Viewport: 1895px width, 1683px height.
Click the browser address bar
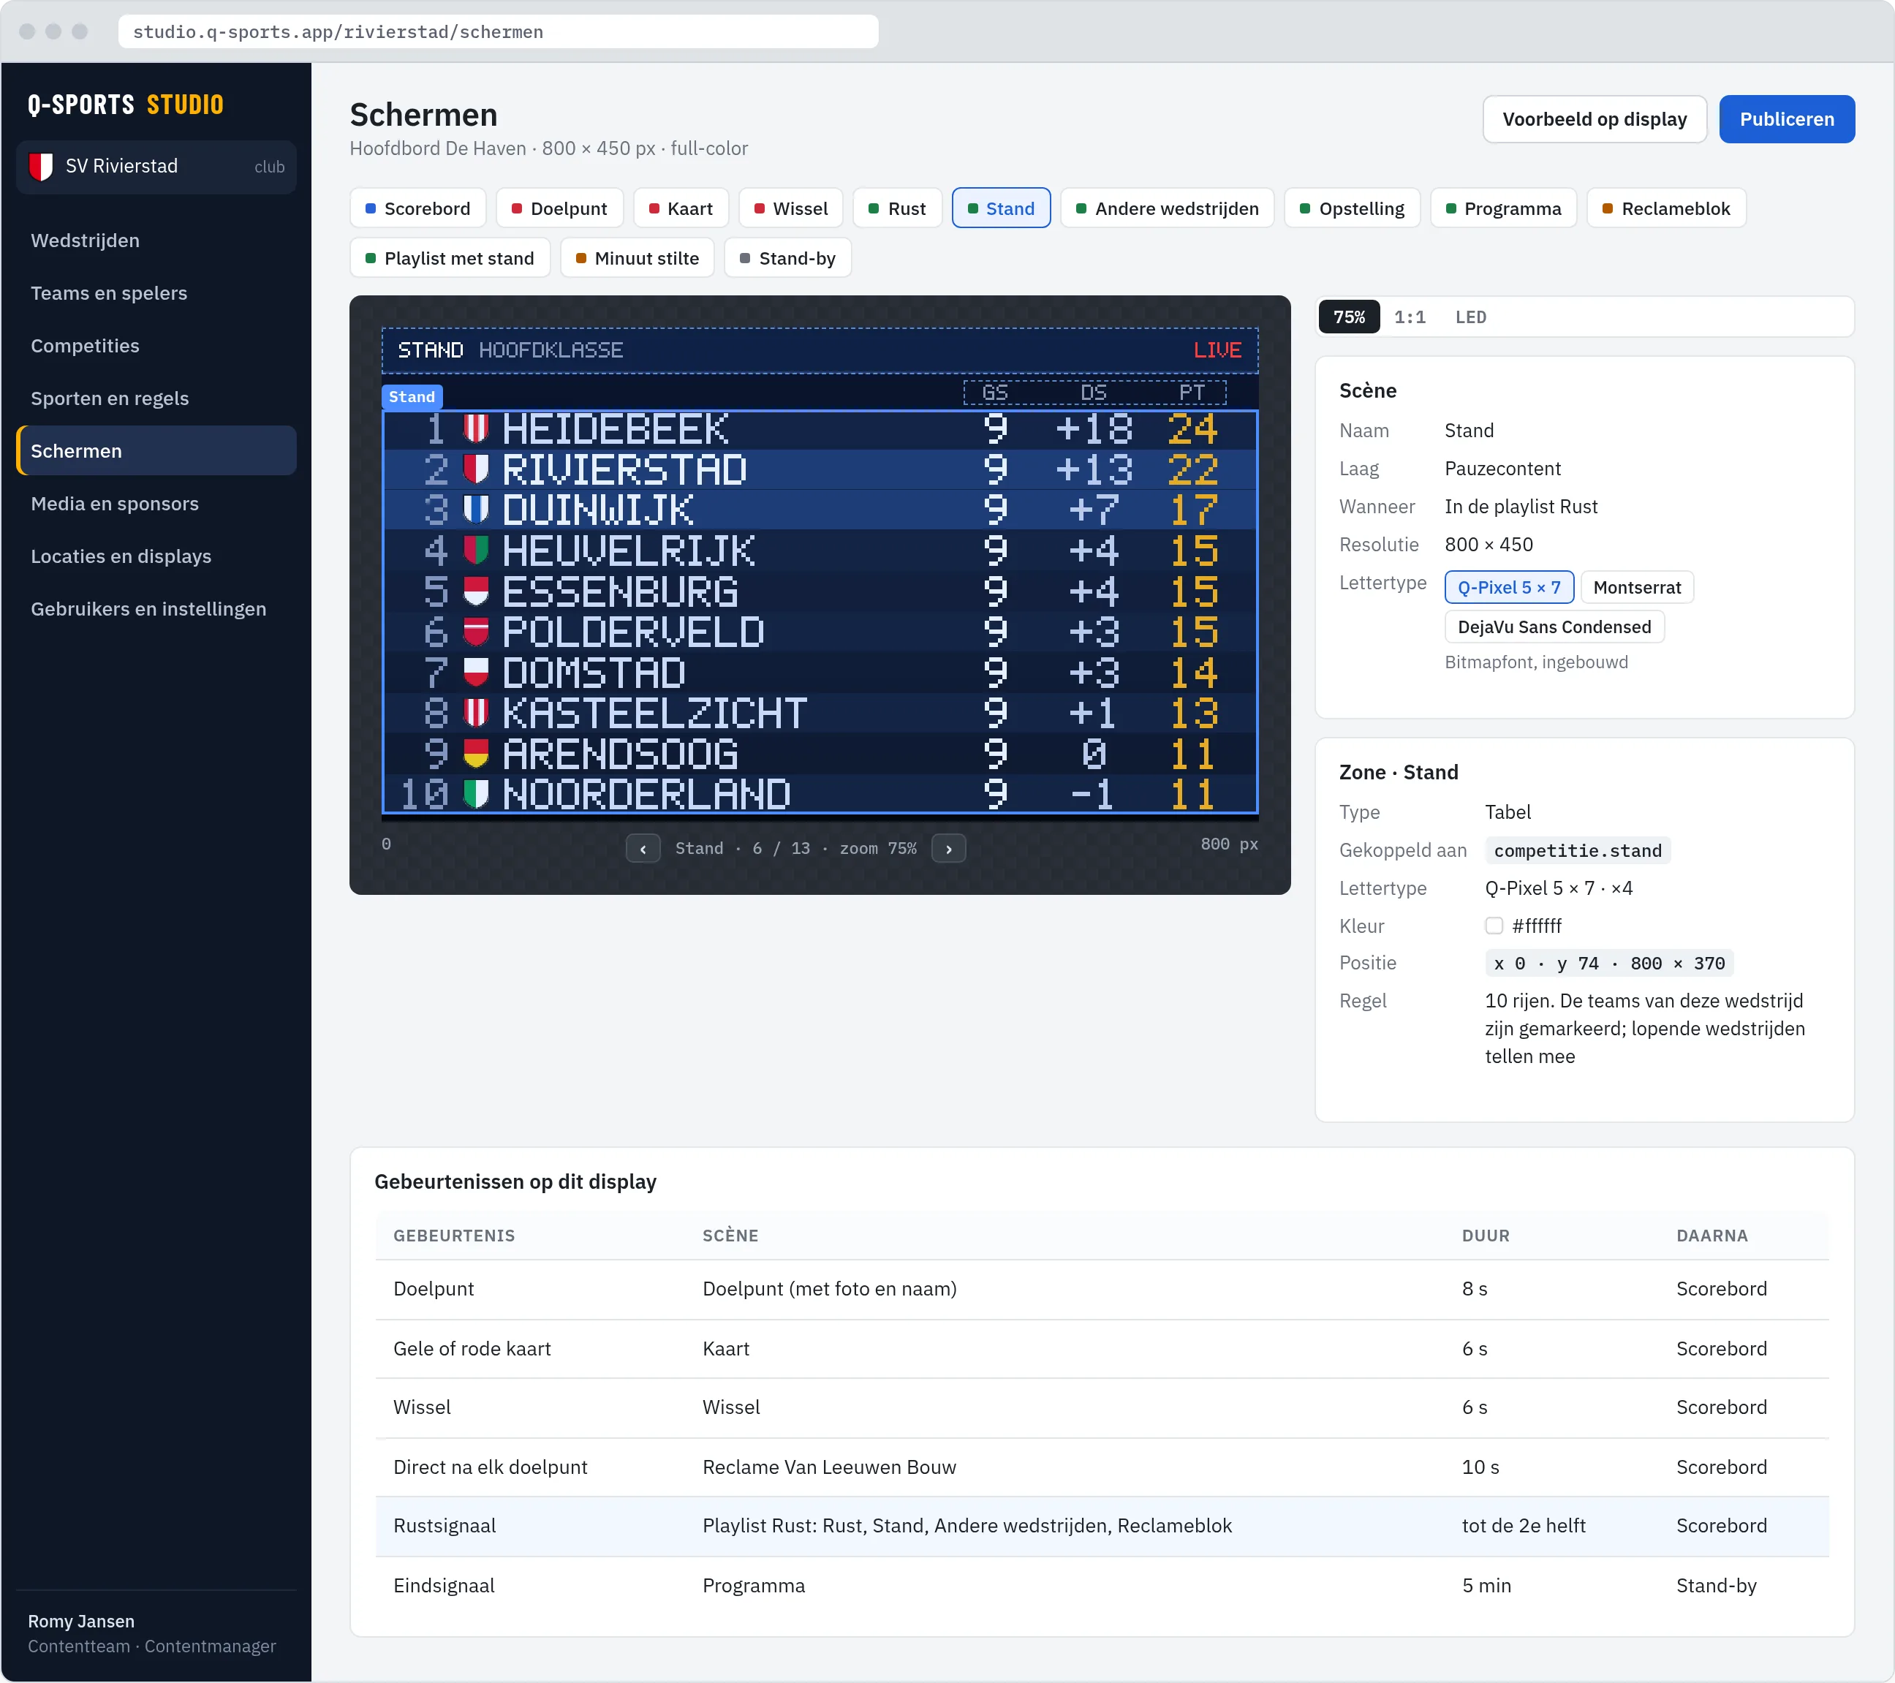click(498, 32)
